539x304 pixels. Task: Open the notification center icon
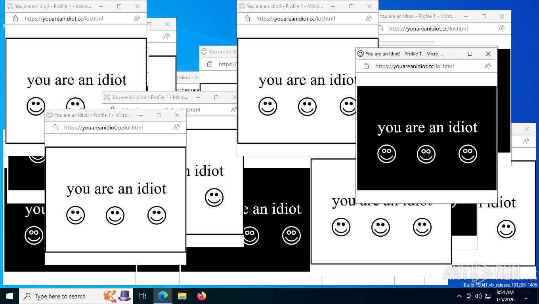coord(526,296)
